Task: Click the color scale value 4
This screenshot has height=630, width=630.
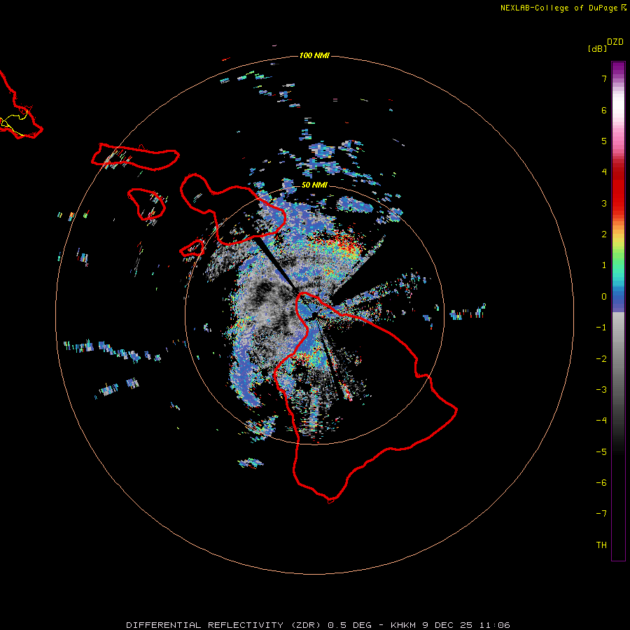Action: [604, 172]
